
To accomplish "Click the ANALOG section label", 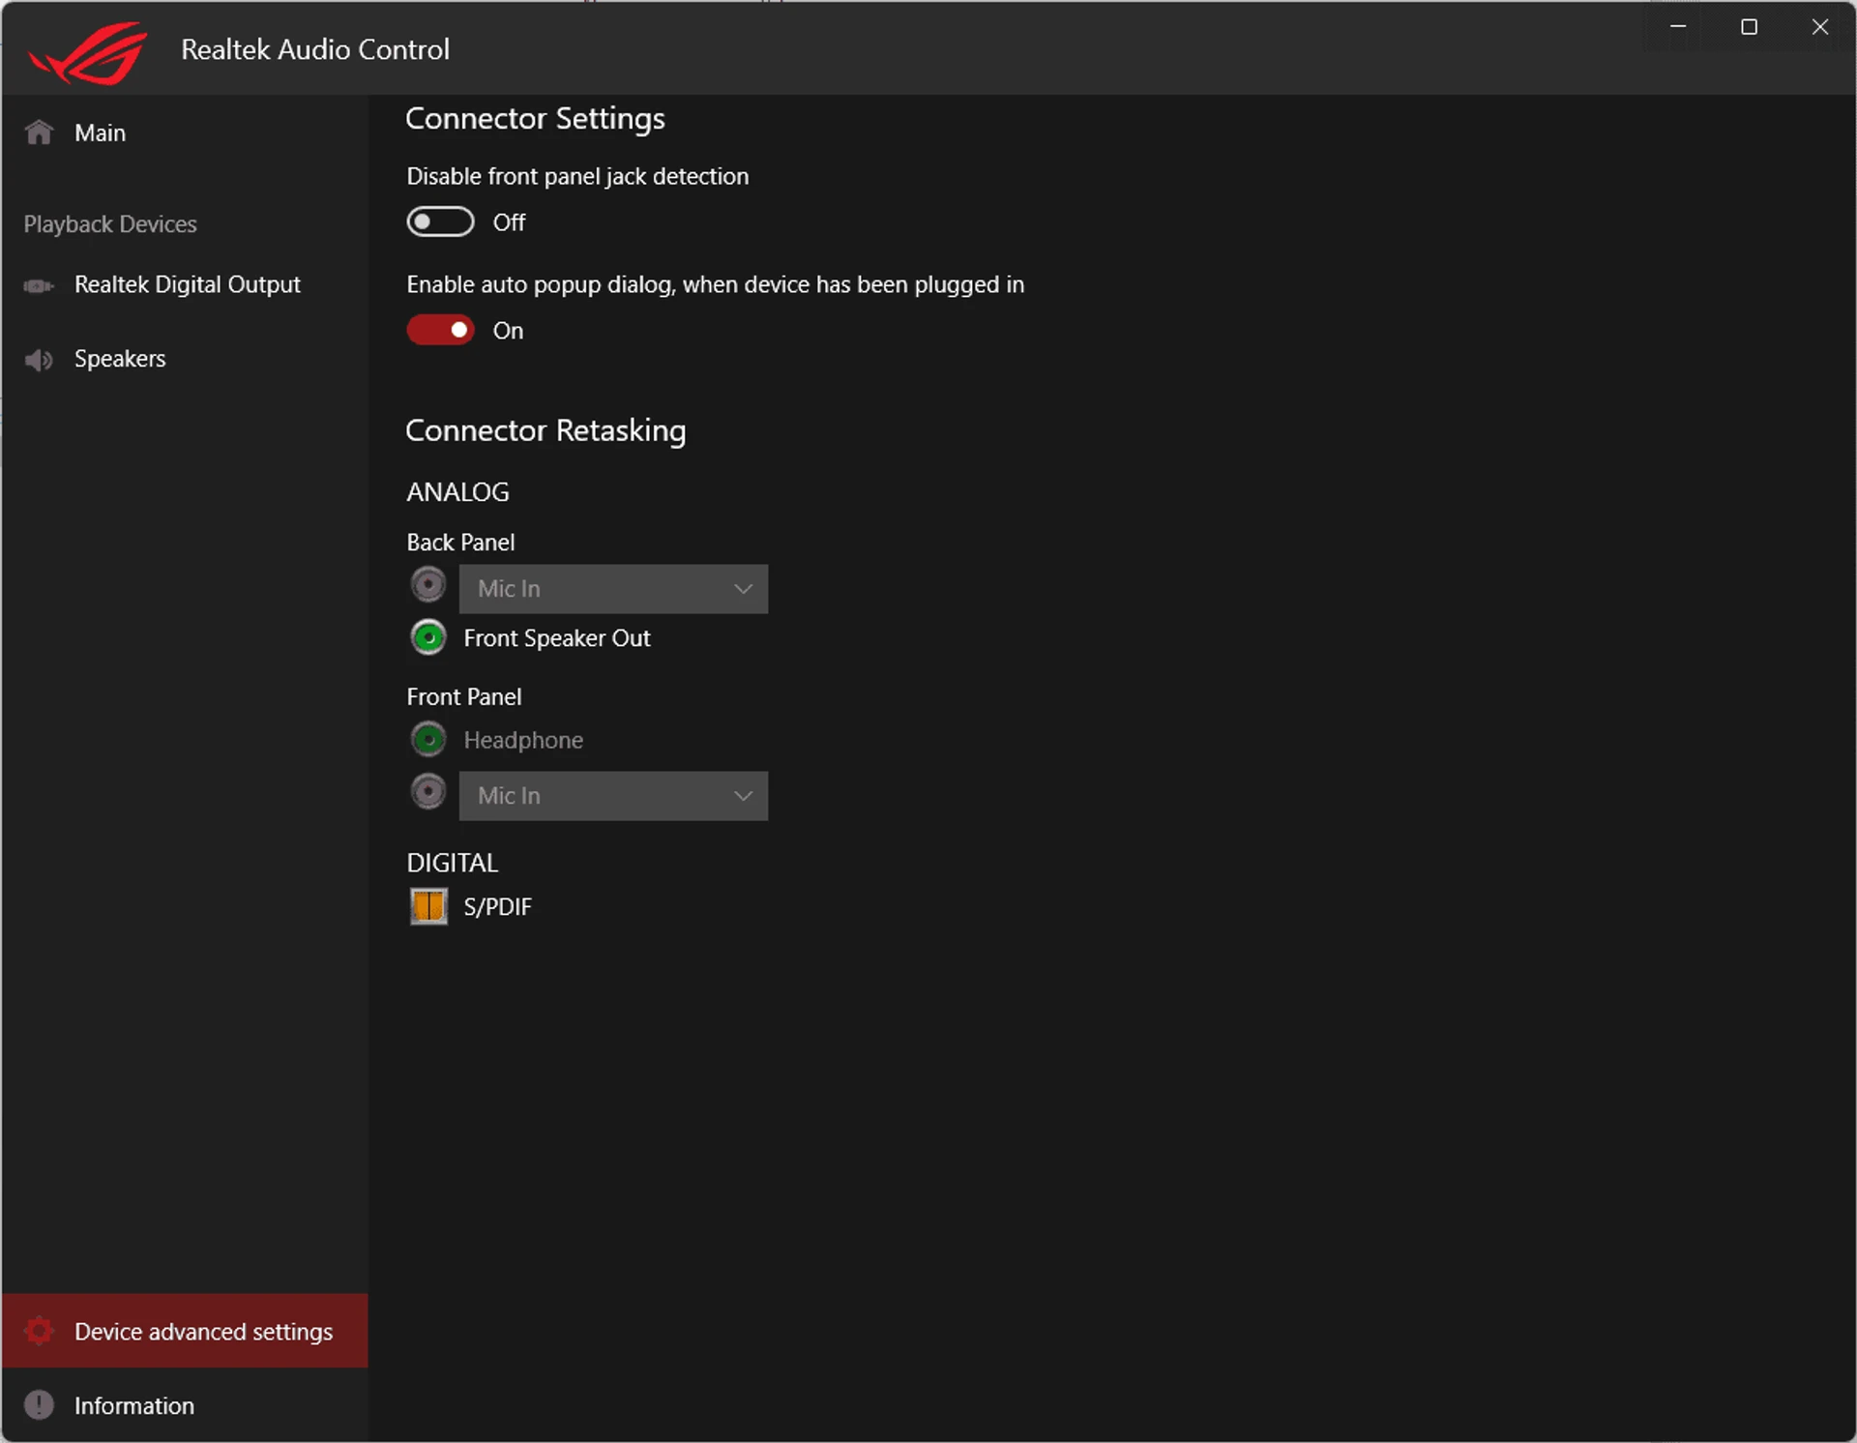I will [457, 492].
